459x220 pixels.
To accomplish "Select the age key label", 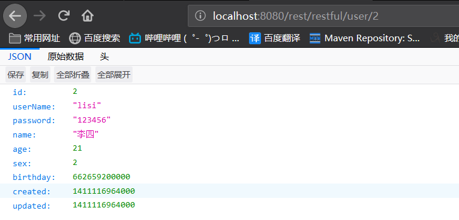I will coord(22,149).
